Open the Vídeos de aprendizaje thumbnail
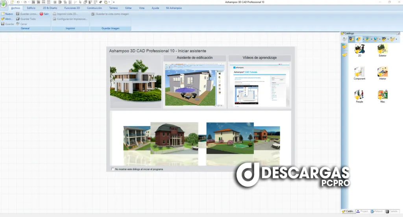This screenshot has width=403, height=217. pos(259,83)
